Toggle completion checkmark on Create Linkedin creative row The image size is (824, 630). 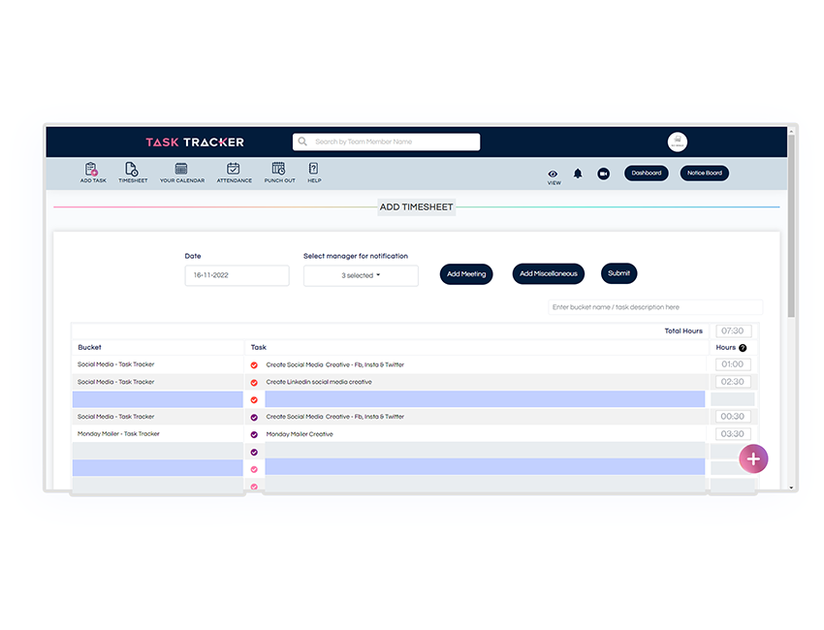(x=254, y=382)
